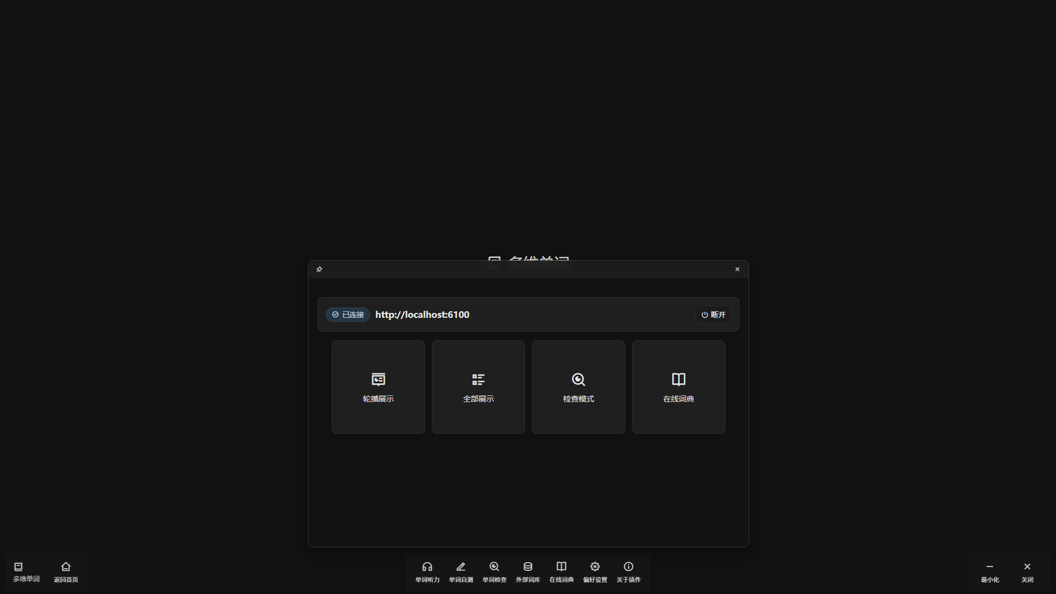This screenshot has width=1056, height=594.
Task: Select 全部展示 card
Action: point(479,387)
